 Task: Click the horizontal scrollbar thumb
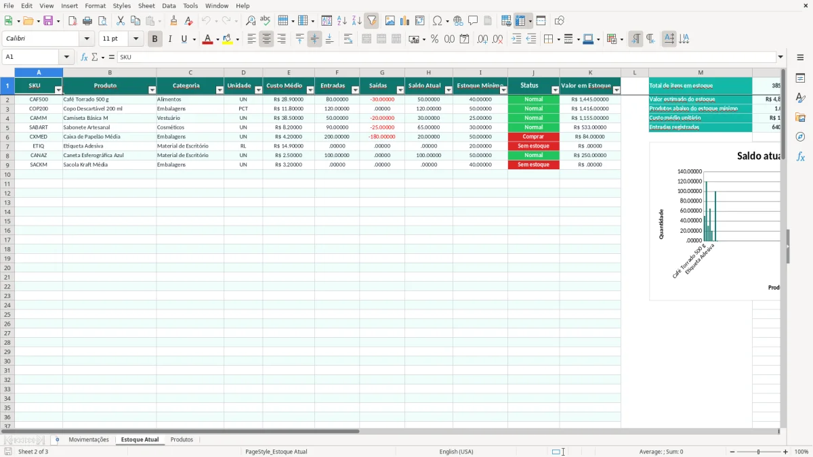180,431
